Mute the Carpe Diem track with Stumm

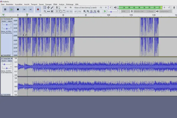point(4,61)
